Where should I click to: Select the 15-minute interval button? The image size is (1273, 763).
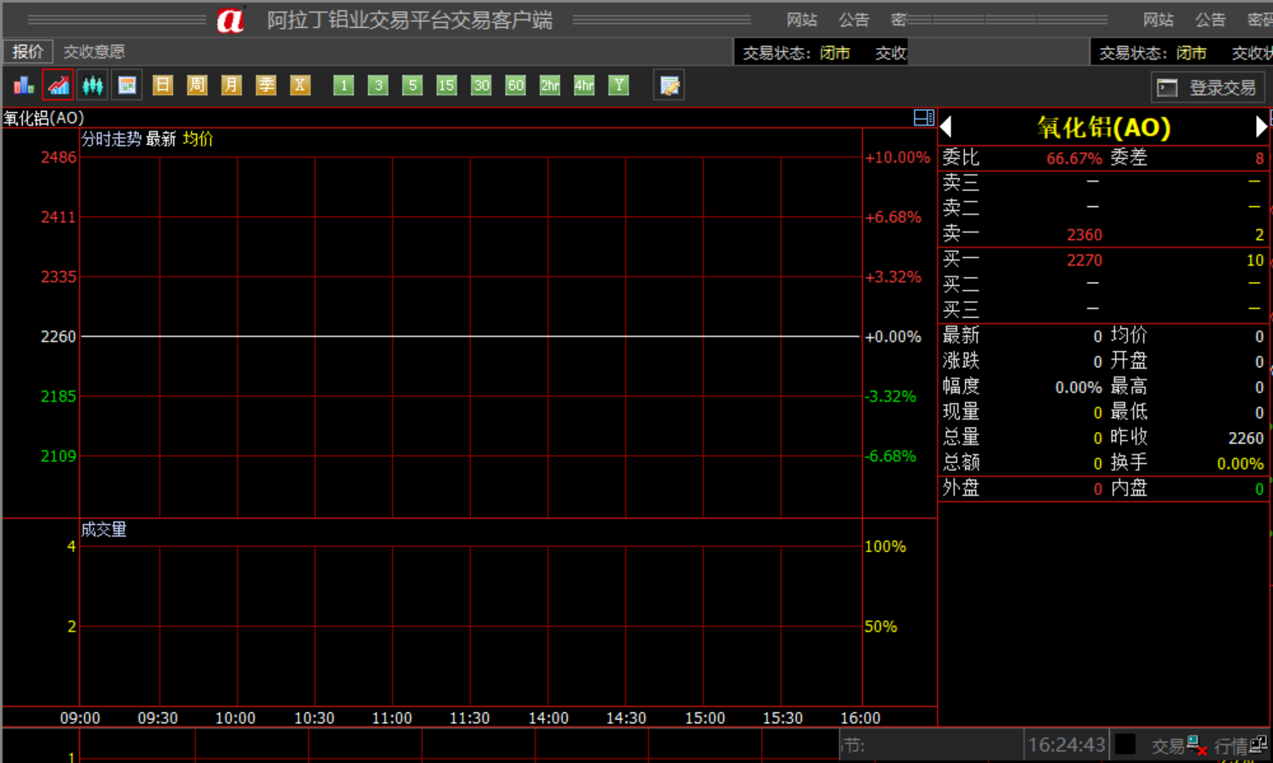(x=446, y=86)
